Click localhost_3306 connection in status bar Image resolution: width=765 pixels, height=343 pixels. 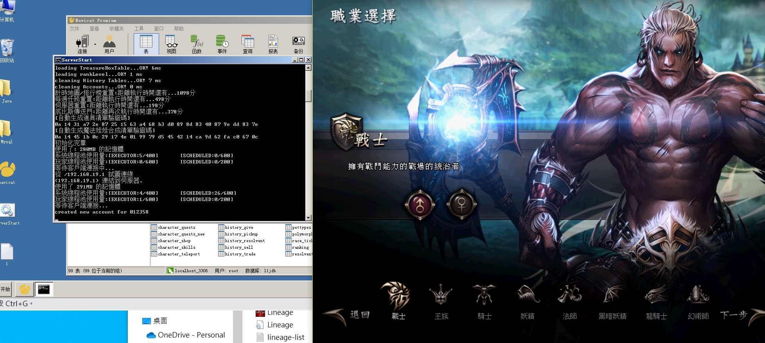[x=188, y=271]
